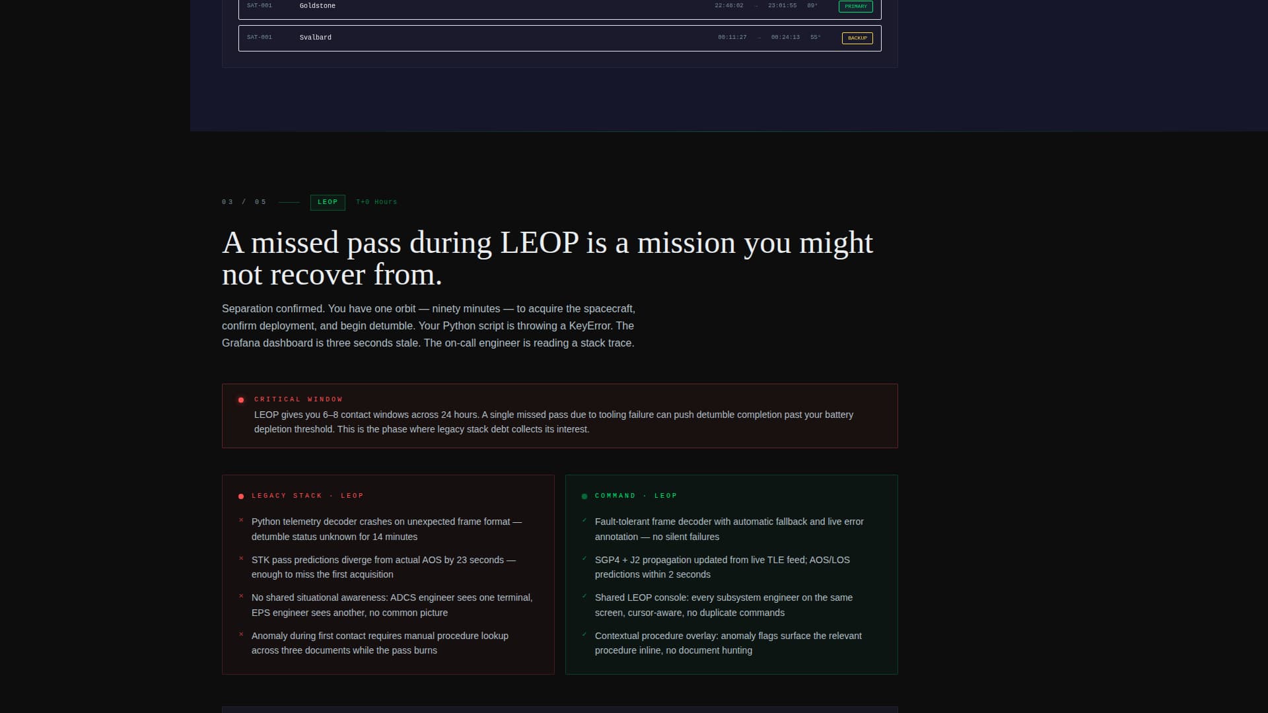1268x713 pixels.
Task: Click the red Critical Window status dot
Action: [241, 399]
